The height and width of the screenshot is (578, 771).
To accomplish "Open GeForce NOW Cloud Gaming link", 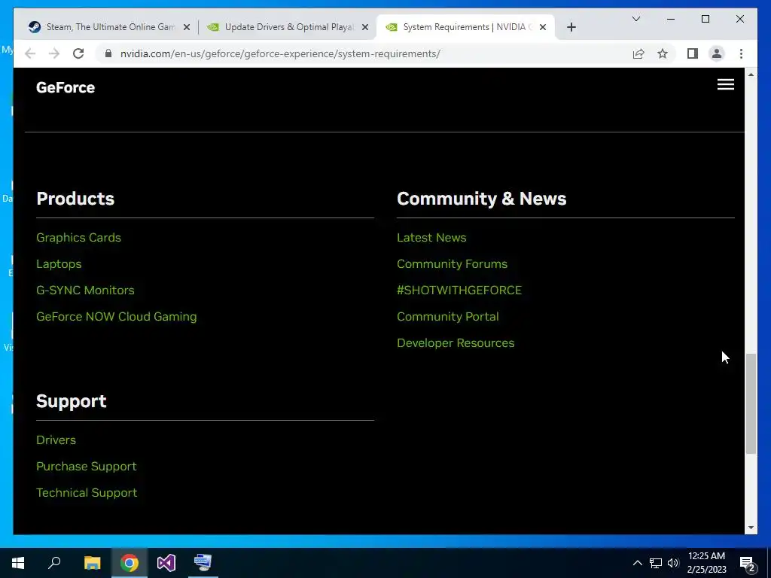I will click(117, 317).
